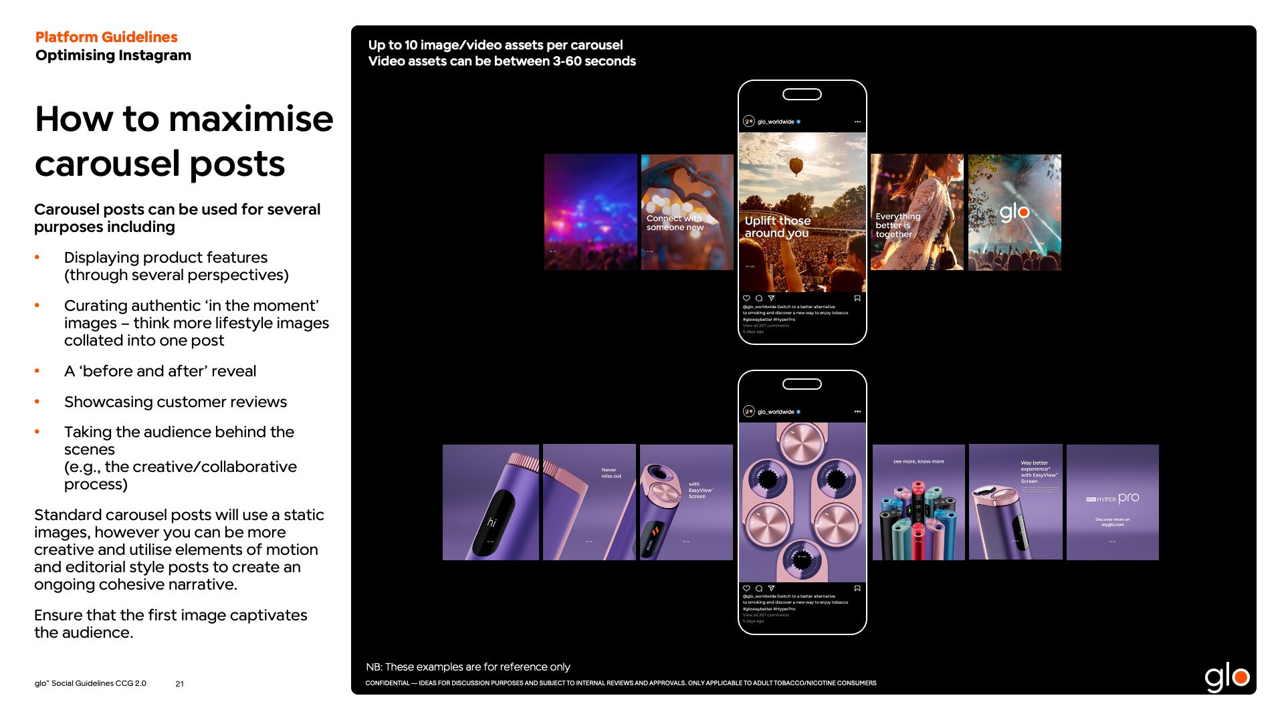Screen dimensions: 1284x722
Task: Select the 'Never miss out' product image
Action: click(589, 502)
